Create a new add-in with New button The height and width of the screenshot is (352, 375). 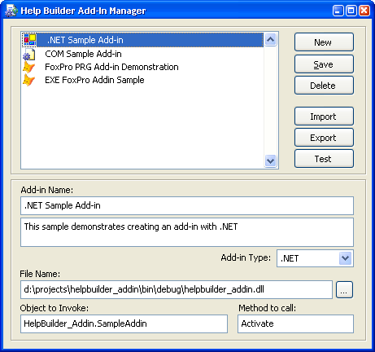pyautogui.click(x=324, y=42)
